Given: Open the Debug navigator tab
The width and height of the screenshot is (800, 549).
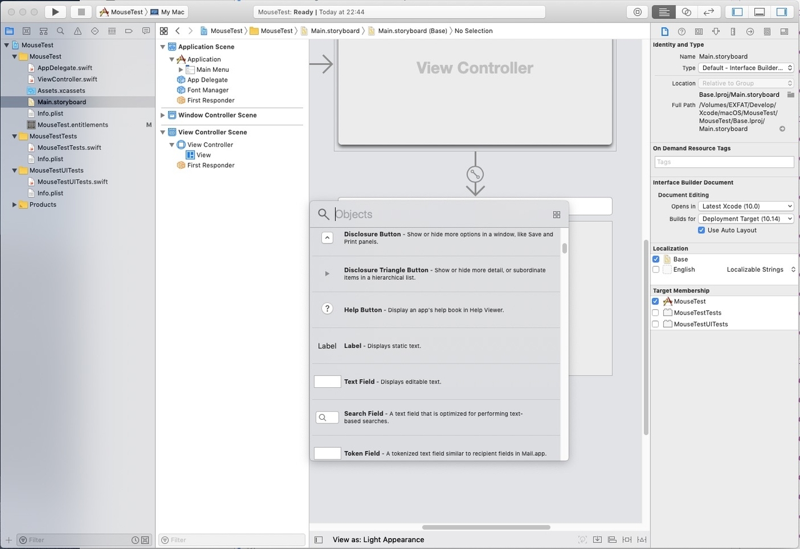Looking at the screenshot, I should pos(112,31).
